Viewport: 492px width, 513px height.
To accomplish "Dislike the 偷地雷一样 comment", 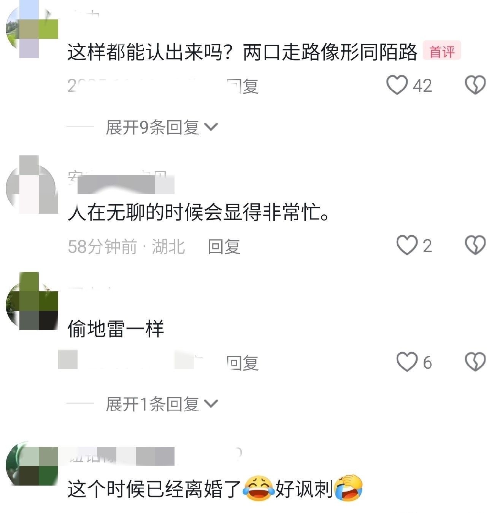I will point(475,362).
